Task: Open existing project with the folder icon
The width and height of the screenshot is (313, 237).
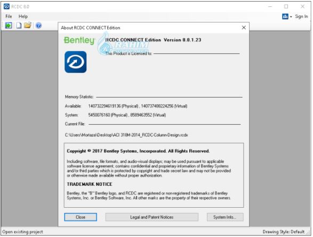Action: (x=28, y=26)
